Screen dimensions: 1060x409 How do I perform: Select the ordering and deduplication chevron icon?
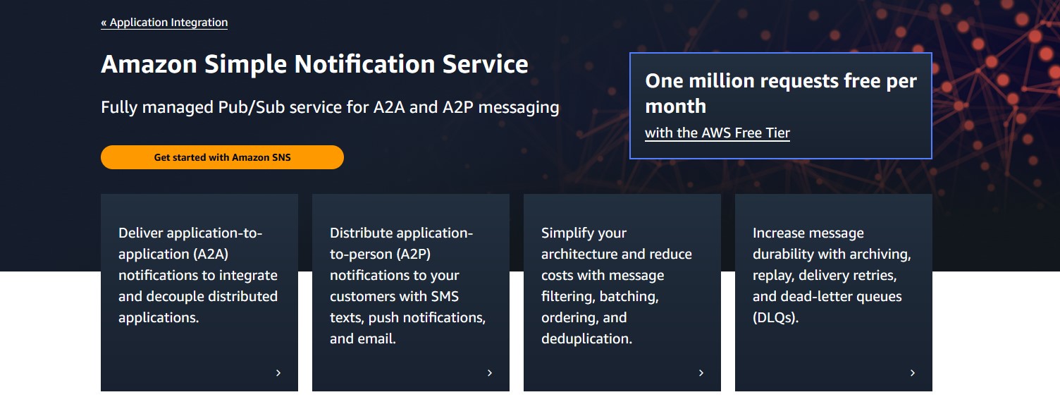pyautogui.click(x=701, y=372)
